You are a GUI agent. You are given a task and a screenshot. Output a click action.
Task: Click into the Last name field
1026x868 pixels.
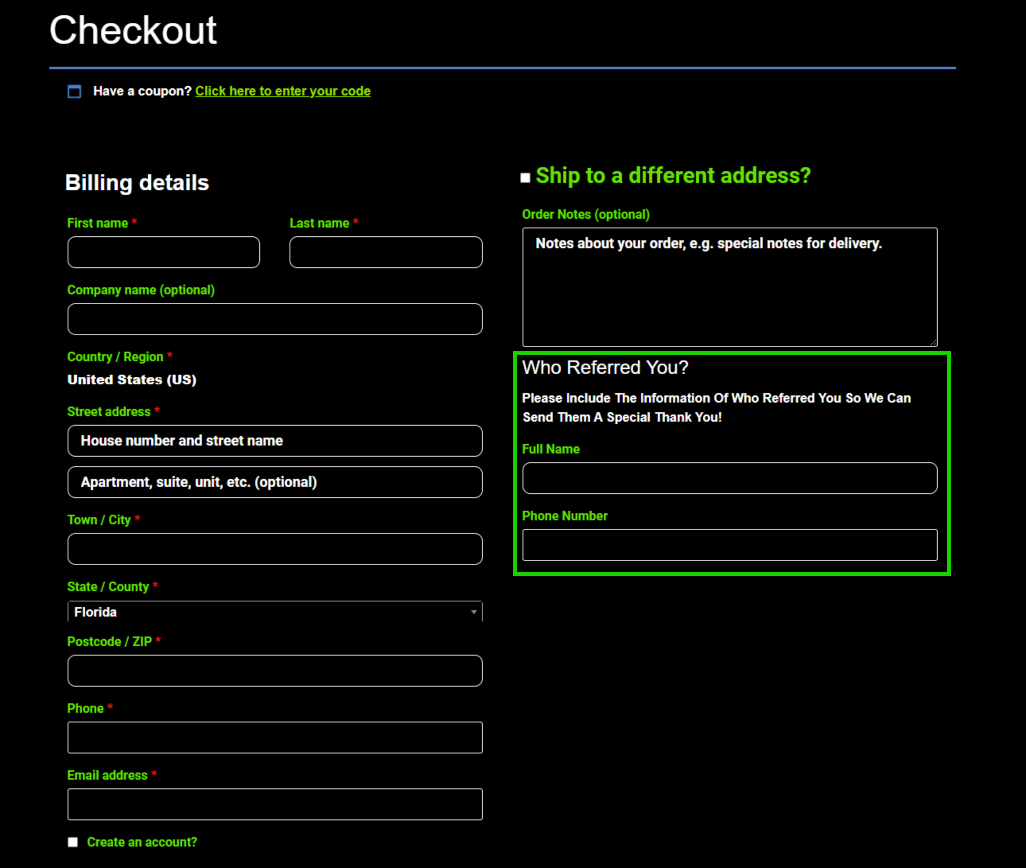coord(386,252)
